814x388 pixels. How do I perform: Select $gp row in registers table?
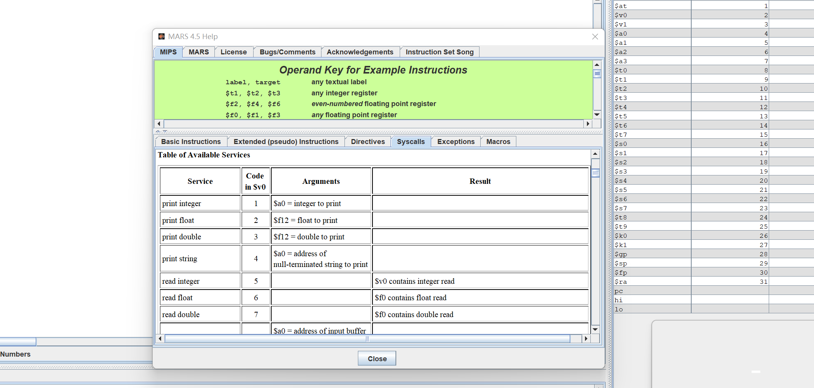[x=713, y=254]
